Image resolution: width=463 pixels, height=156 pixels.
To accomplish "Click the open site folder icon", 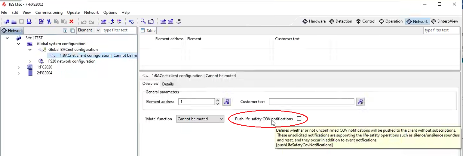I will pyautogui.click(x=14, y=22).
